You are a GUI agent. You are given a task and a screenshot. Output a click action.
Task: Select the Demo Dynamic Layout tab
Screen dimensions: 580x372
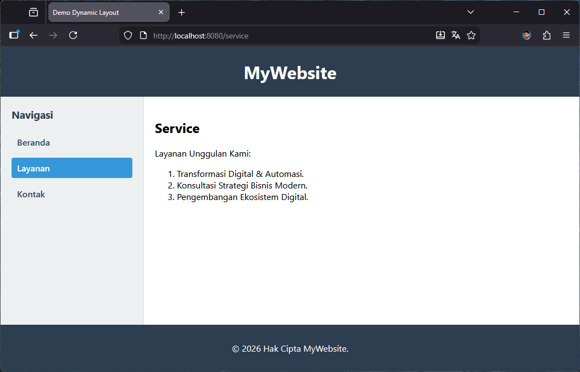coord(99,12)
